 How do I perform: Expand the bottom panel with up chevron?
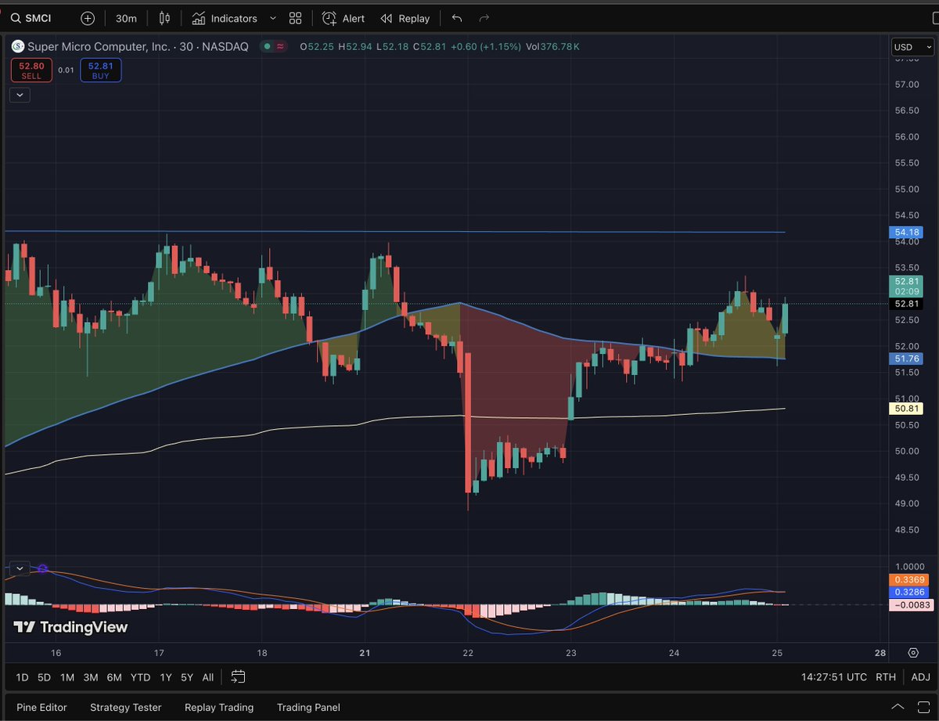point(898,706)
